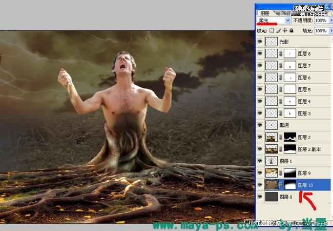Screen dimensions: 333x231
Task: Toggle visibility of 图层 4
Action: [260, 101]
